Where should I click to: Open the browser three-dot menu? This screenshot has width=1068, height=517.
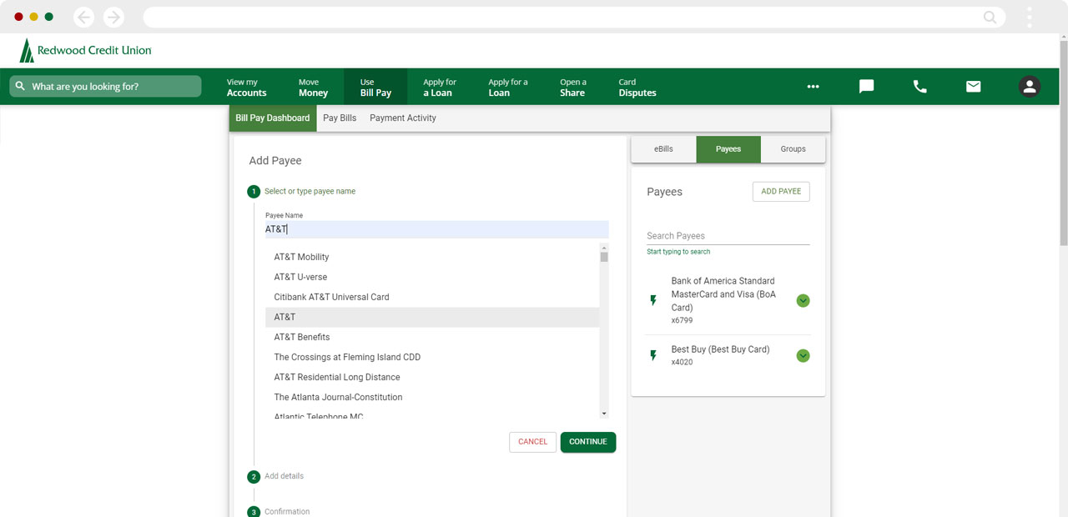point(1030,17)
